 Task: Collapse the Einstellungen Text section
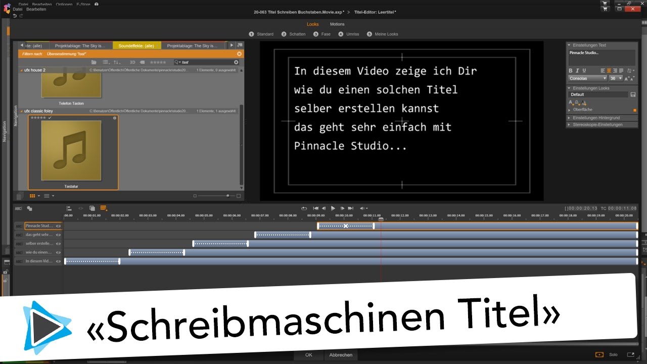pyautogui.click(x=569, y=45)
